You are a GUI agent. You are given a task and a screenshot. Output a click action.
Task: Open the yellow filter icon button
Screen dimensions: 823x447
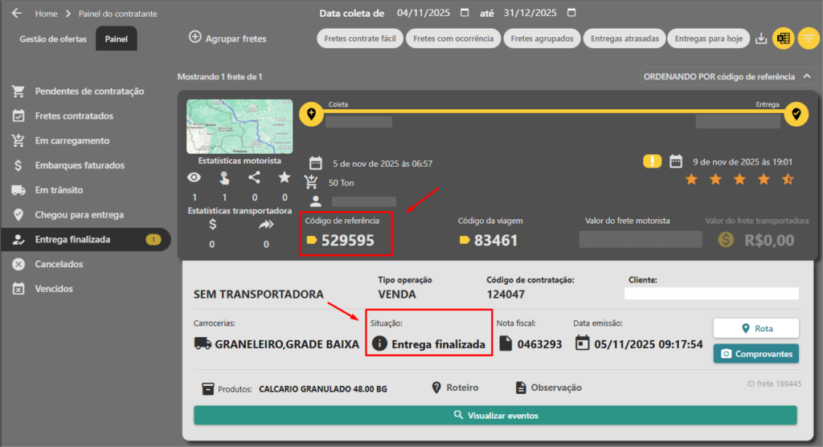[808, 39]
